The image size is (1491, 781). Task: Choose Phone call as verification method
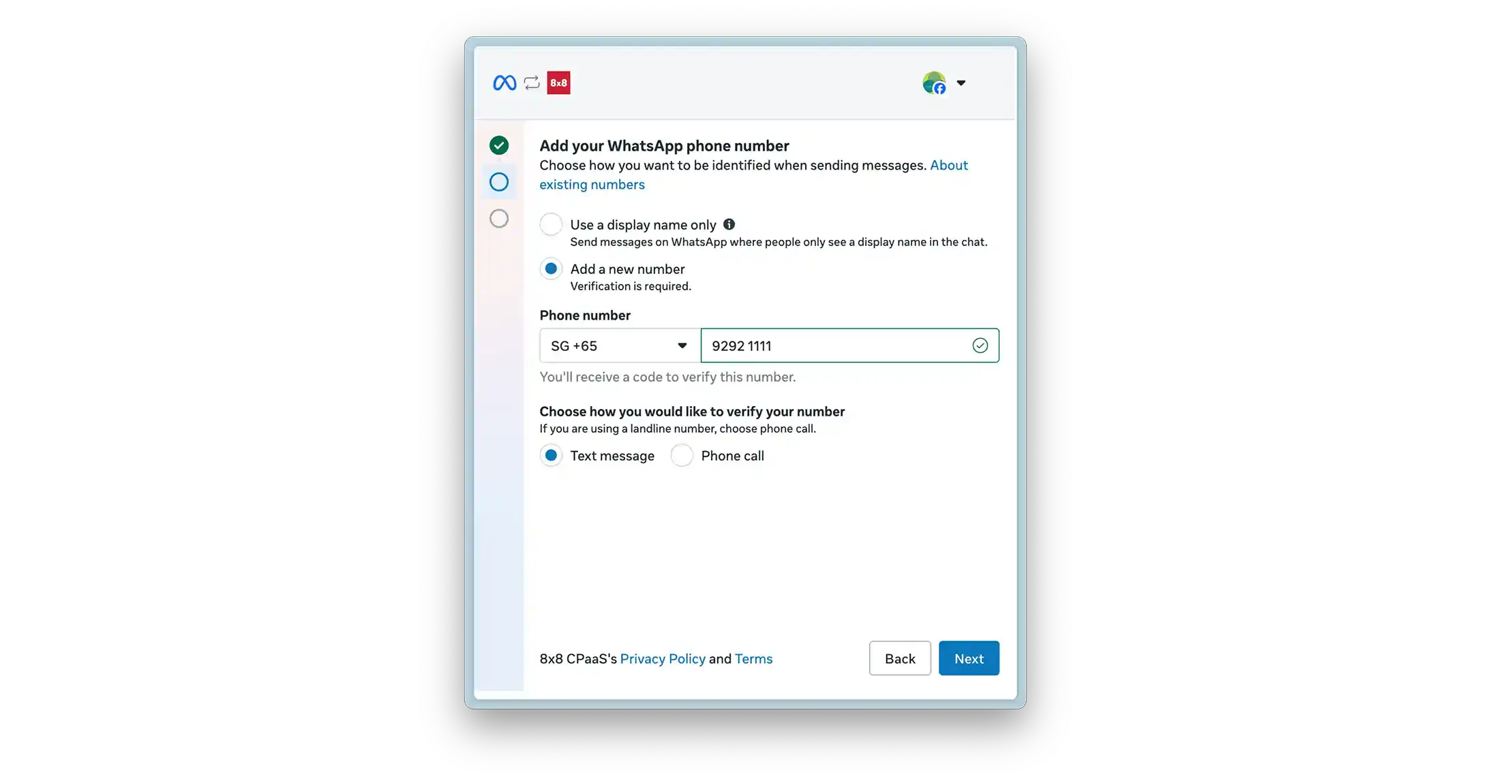(x=682, y=455)
